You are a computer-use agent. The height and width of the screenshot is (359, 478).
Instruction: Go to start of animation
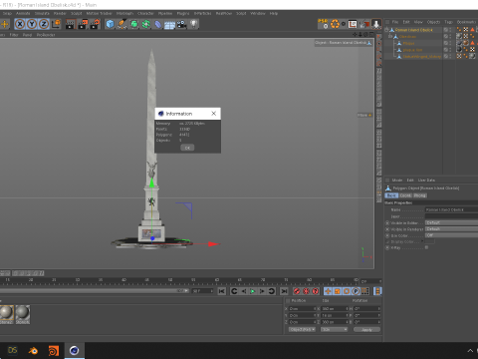click(x=222, y=291)
